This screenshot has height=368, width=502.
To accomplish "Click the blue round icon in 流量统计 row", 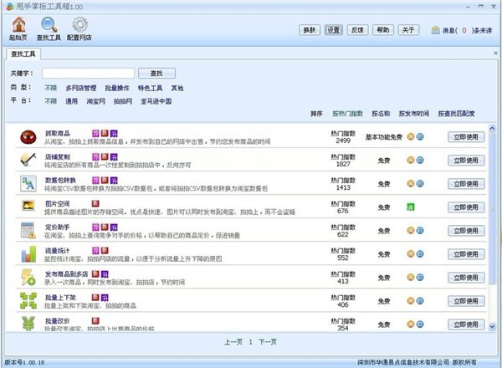I will click(420, 253).
